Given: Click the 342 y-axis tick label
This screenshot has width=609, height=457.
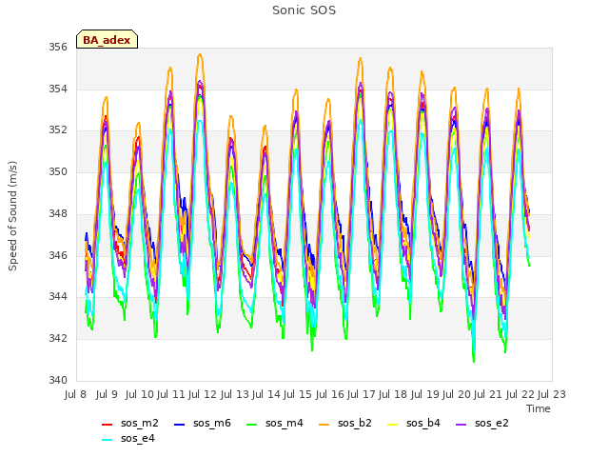Looking at the screenshot, I should click(x=58, y=339).
